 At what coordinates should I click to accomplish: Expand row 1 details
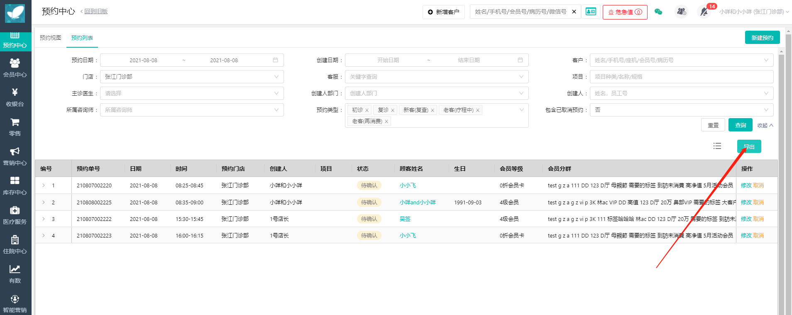click(x=44, y=185)
